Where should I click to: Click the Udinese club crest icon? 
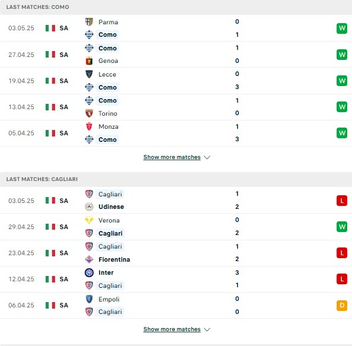[89, 207]
